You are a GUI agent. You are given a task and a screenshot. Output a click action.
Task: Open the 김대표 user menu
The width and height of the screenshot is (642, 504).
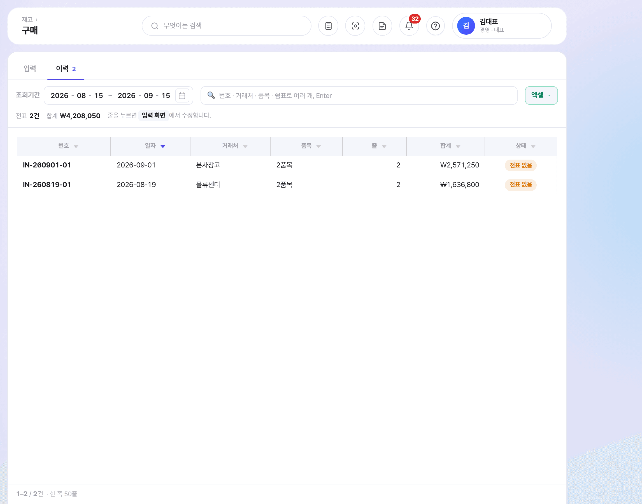(502, 26)
